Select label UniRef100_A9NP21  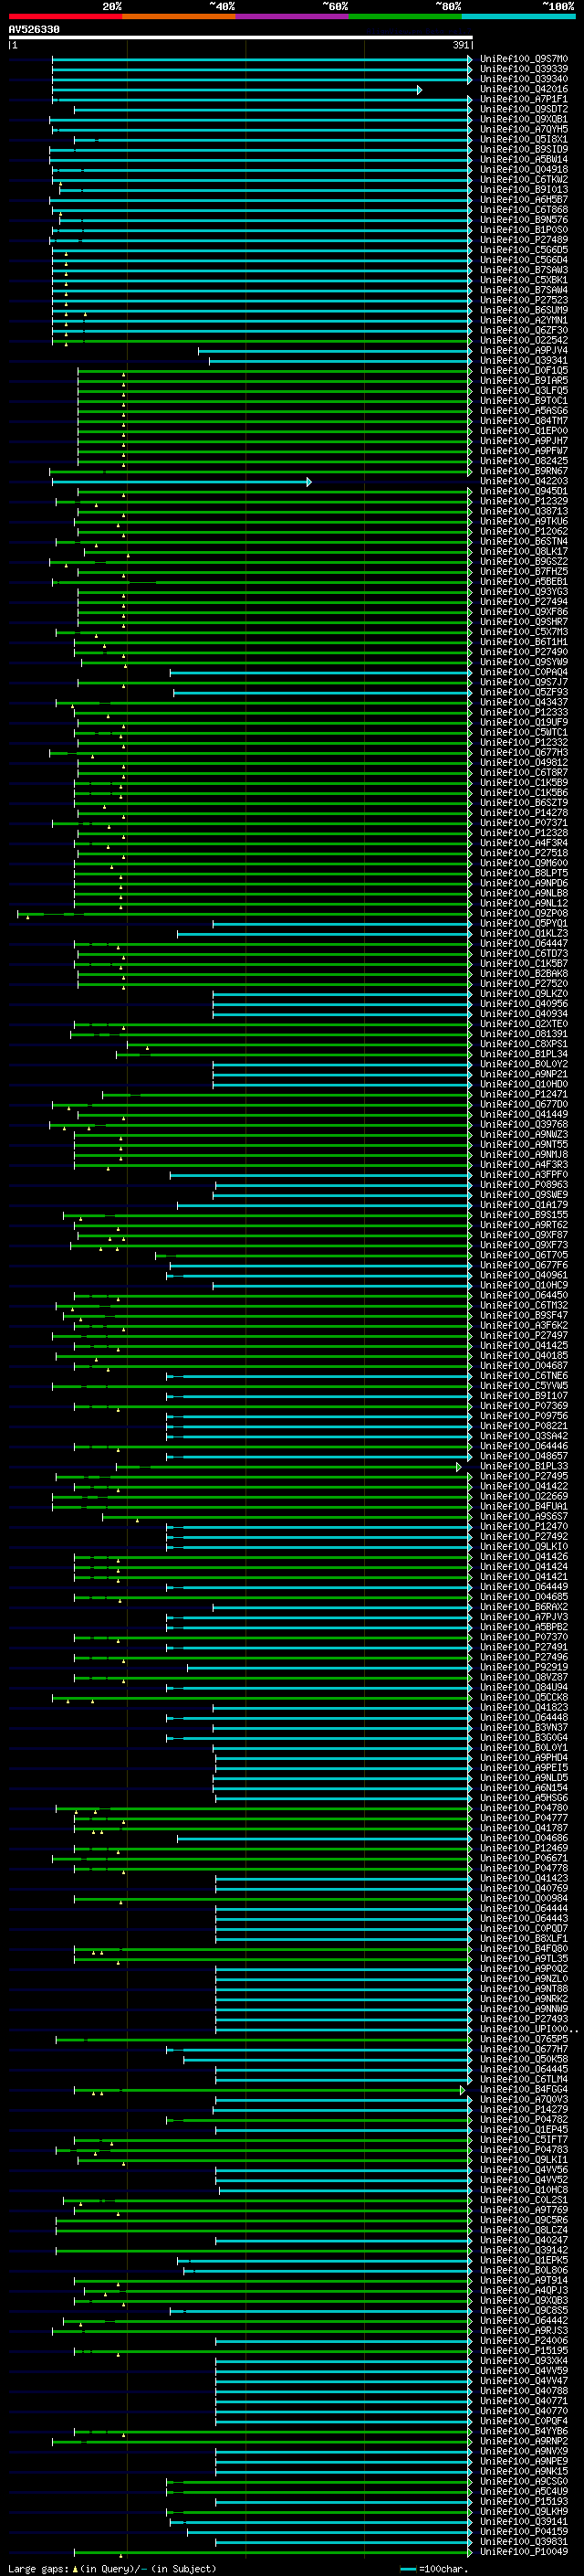(524, 1074)
